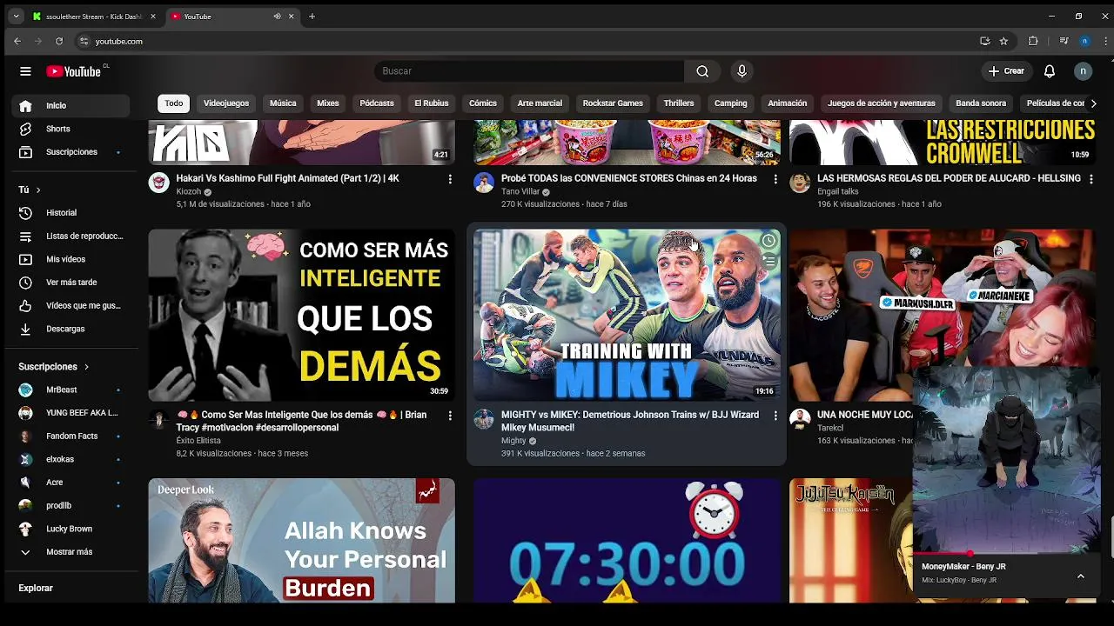Open options menu for Brian Tracy video
This screenshot has width=1114, height=626.
pos(450,416)
